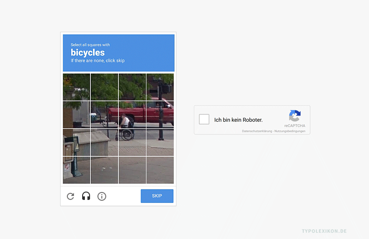The width and height of the screenshot is (369, 239).
Task: Click the top-right tile with the traffic signal
Action: tap(160, 87)
